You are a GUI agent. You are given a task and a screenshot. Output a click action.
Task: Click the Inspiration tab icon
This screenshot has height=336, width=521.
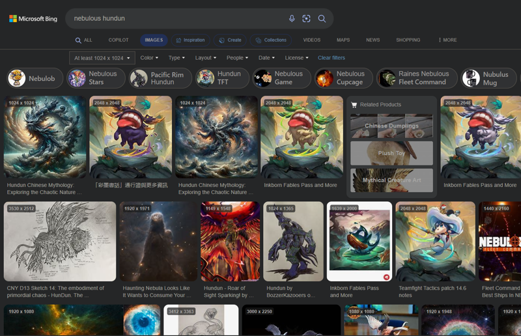[x=178, y=40]
